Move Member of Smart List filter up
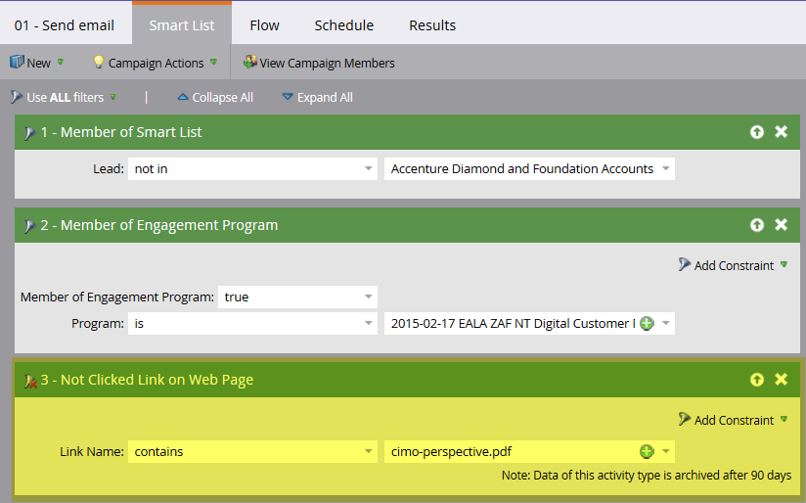Image resolution: width=806 pixels, height=503 pixels. 757,132
